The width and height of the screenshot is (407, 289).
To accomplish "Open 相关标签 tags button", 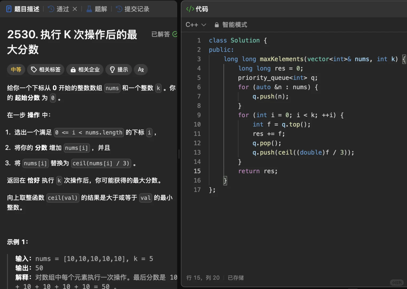I will [46, 70].
